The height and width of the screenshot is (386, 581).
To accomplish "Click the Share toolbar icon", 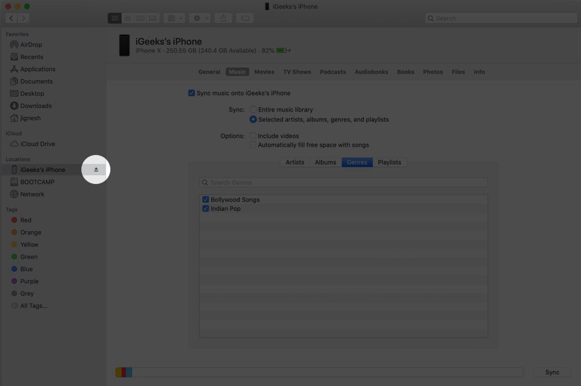I will (223, 18).
